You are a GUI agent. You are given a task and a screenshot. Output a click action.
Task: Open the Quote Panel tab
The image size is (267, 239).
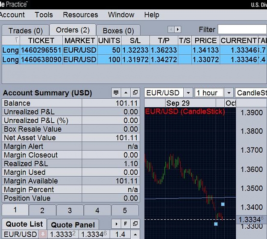73,225
